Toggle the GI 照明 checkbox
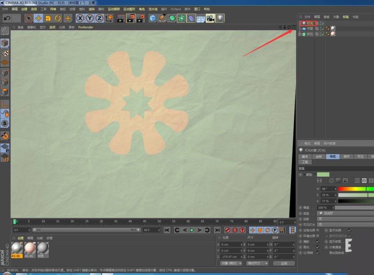This screenshot has width=374, height=275. coord(318,253)
